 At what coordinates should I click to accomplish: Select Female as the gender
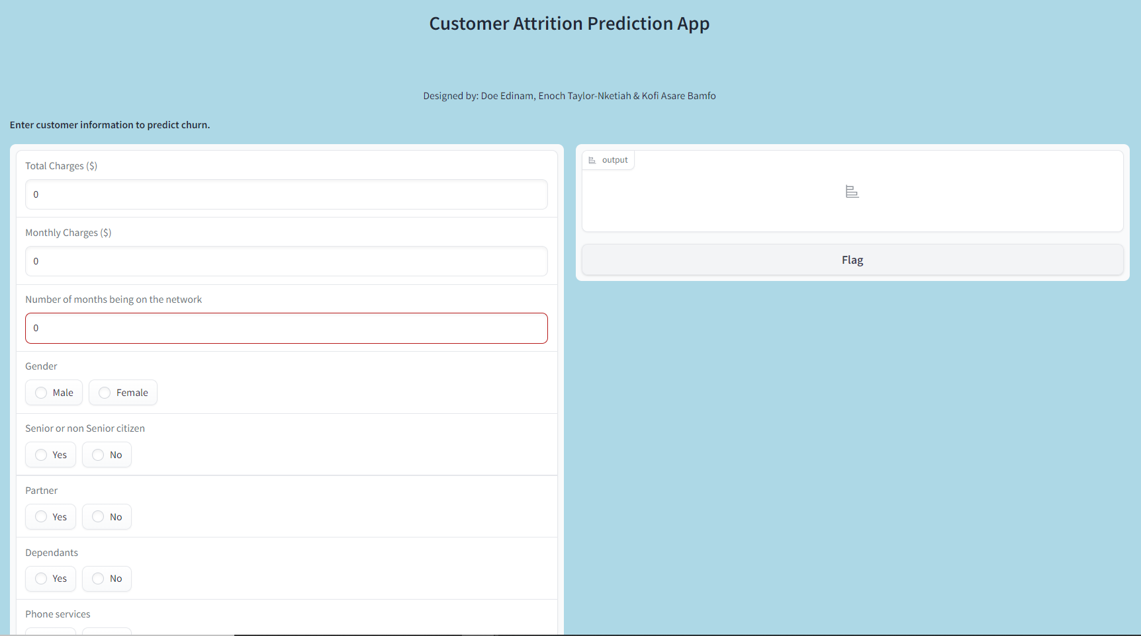coord(122,392)
